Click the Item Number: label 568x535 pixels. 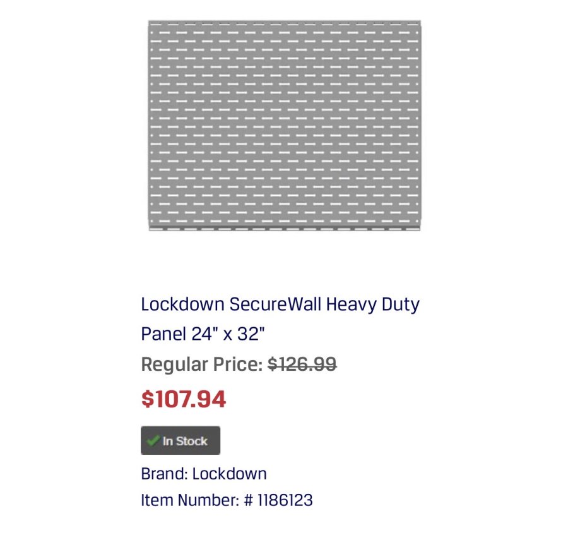[189, 500]
